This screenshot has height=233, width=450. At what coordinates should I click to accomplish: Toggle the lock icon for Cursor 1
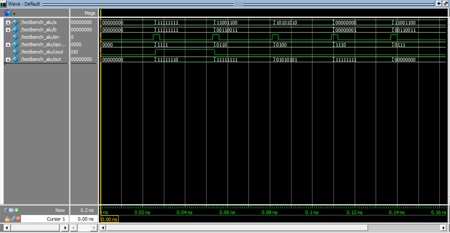click(x=7, y=219)
